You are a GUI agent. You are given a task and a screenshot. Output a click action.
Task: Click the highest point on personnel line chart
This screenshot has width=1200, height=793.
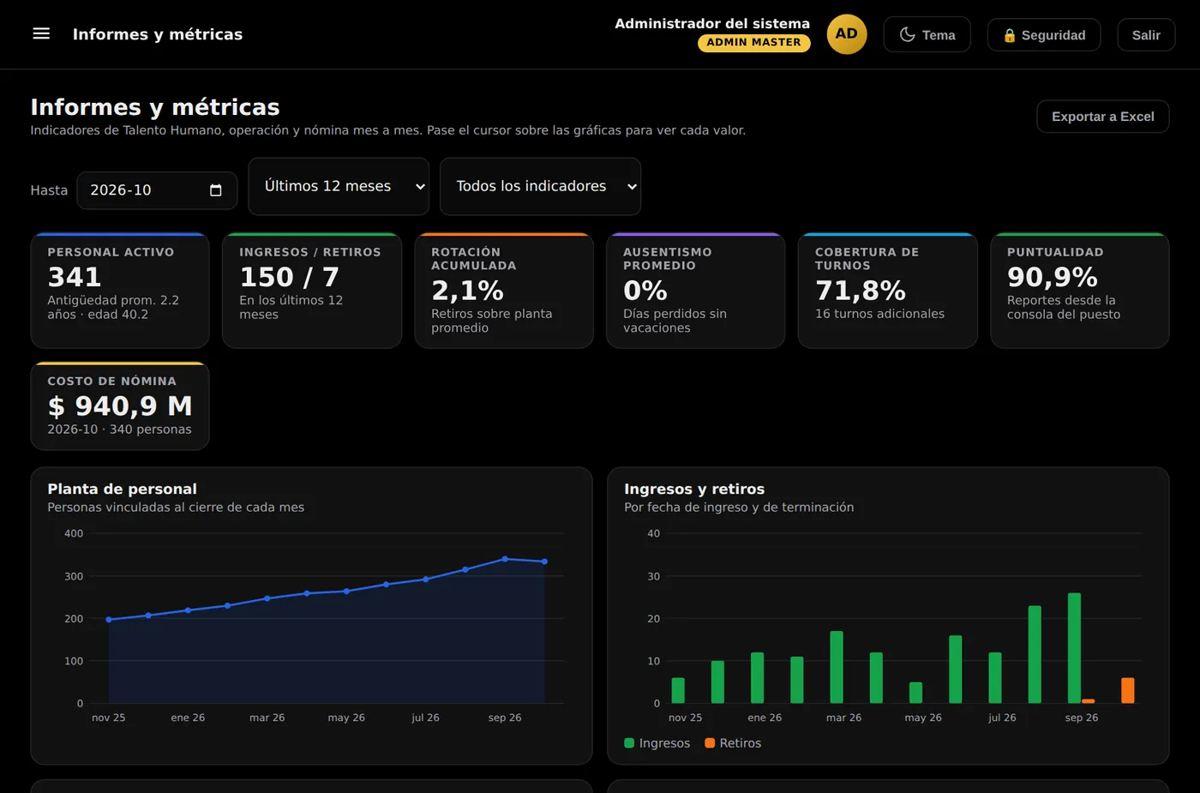(505, 559)
